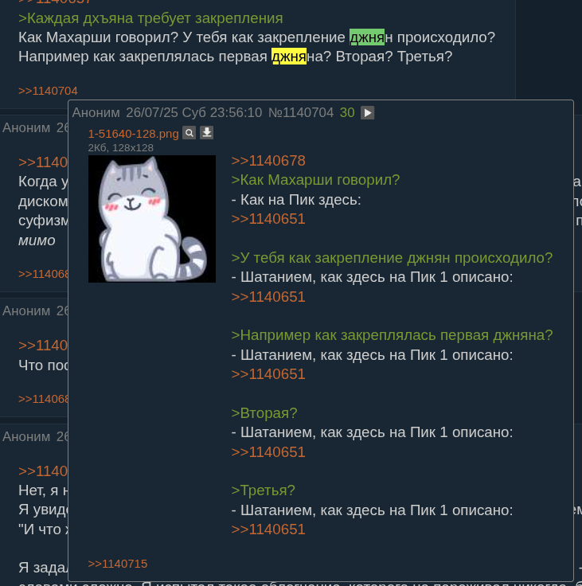Follow >>1140651 under "Как на Пик здесь"
582x586 pixels.
(x=268, y=219)
